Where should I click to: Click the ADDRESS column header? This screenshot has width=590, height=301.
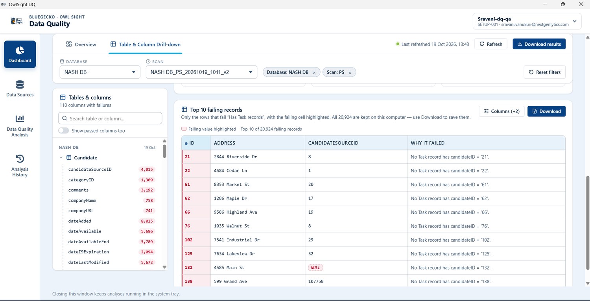pyautogui.click(x=258, y=143)
